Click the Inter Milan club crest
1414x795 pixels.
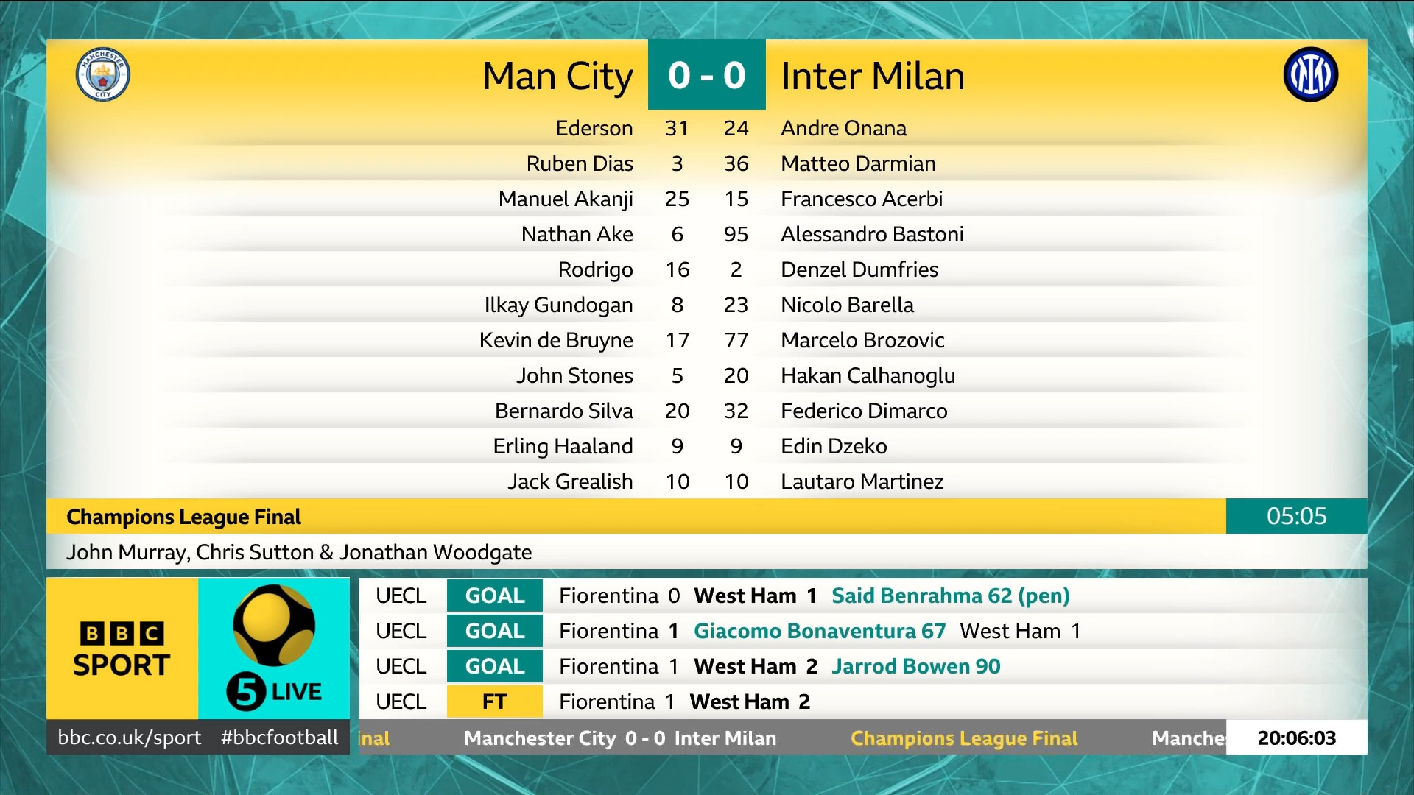pos(1310,74)
